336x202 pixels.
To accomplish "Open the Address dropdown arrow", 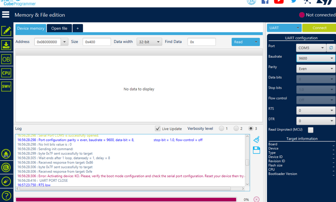I will coord(64,42).
